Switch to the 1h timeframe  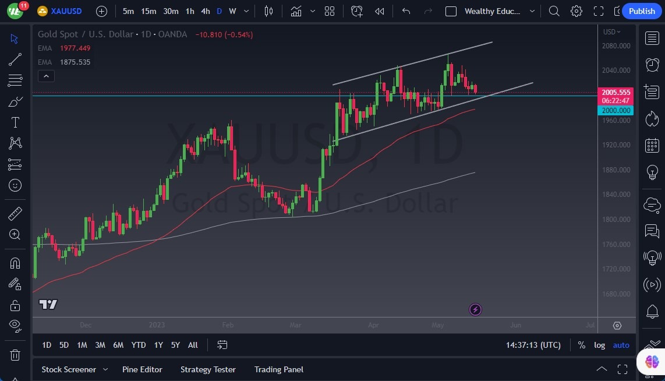pyautogui.click(x=190, y=11)
